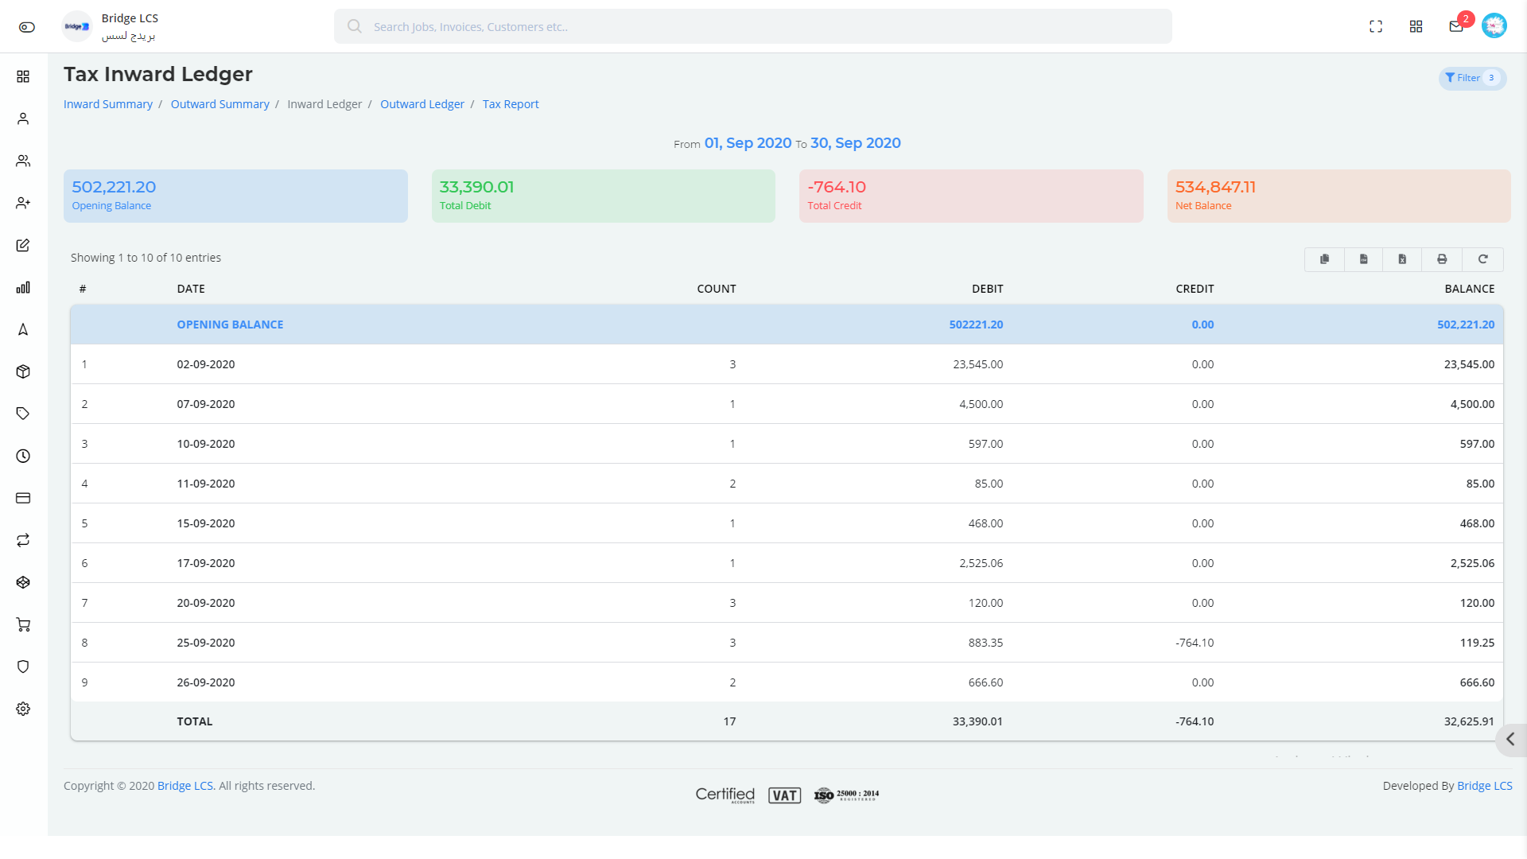Viewport: 1527px width, 859px height.
Task: Click the copy/clipboard export icon
Action: 1324,259
